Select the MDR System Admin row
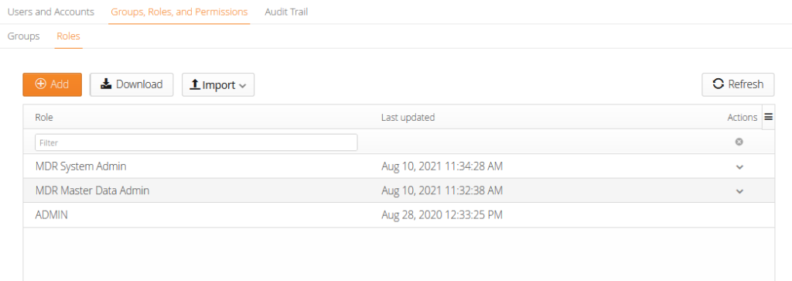 [x=398, y=166]
